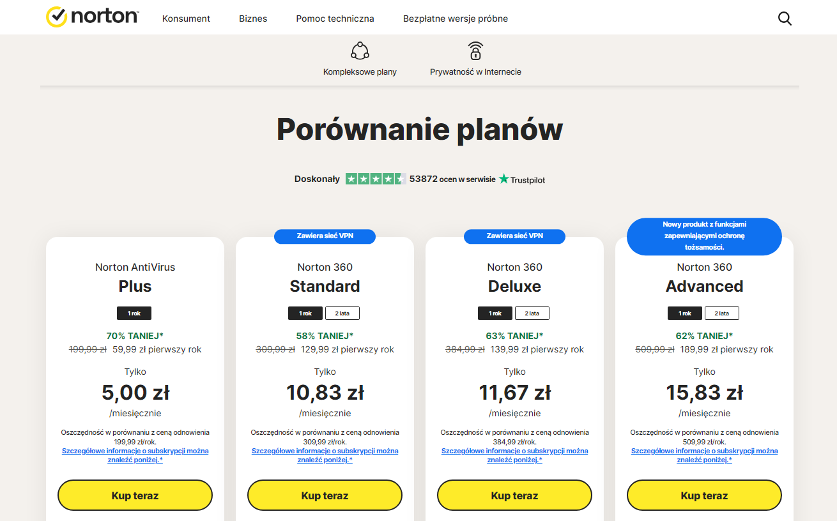Click the Trustpilot star rating
The width and height of the screenshot is (837, 521).
376,179
